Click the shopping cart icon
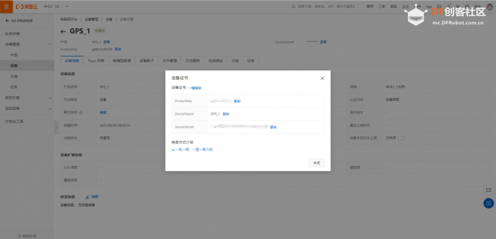This screenshot has height=239, width=496. 457,7
